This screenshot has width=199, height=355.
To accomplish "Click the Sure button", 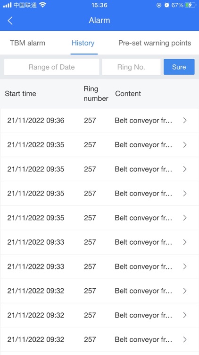I will tap(179, 67).
